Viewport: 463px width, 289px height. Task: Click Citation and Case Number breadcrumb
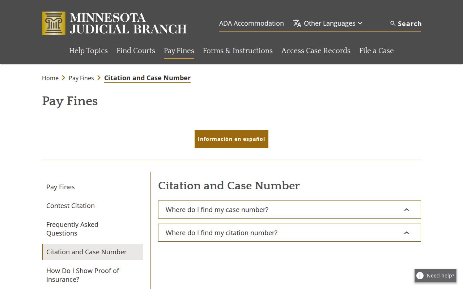(147, 78)
